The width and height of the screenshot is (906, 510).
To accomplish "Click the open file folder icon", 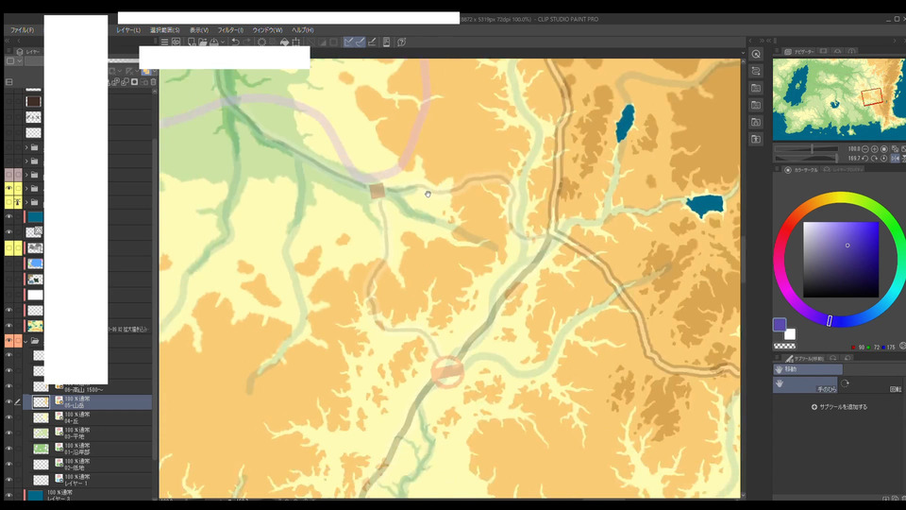I will (203, 42).
